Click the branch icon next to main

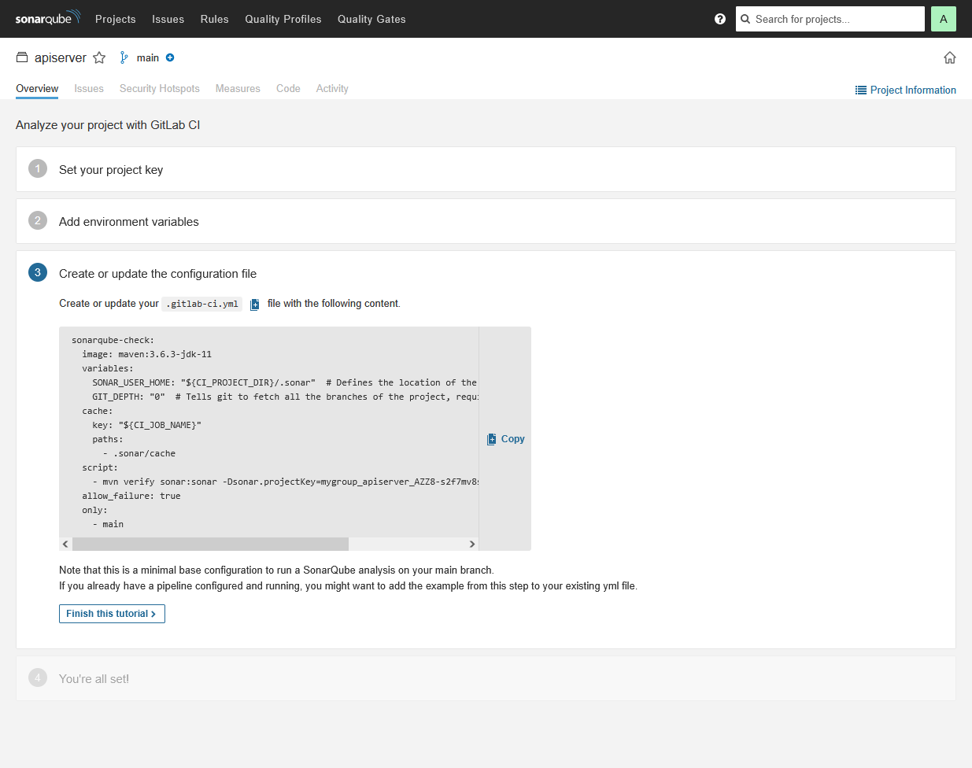[124, 57]
